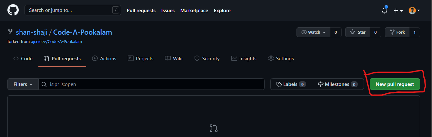The height and width of the screenshot is (137, 432).
Task: Expand the Watch dropdown button
Action: (x=314, y=32)
